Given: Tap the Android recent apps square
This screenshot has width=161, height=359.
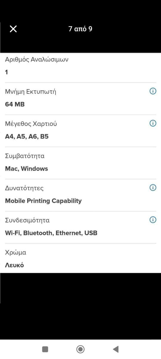Looking at the screenshot, I should 45,349.
